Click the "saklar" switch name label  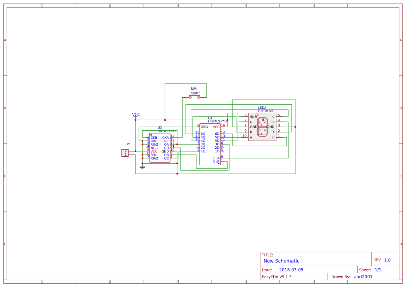tap(195, 93)
